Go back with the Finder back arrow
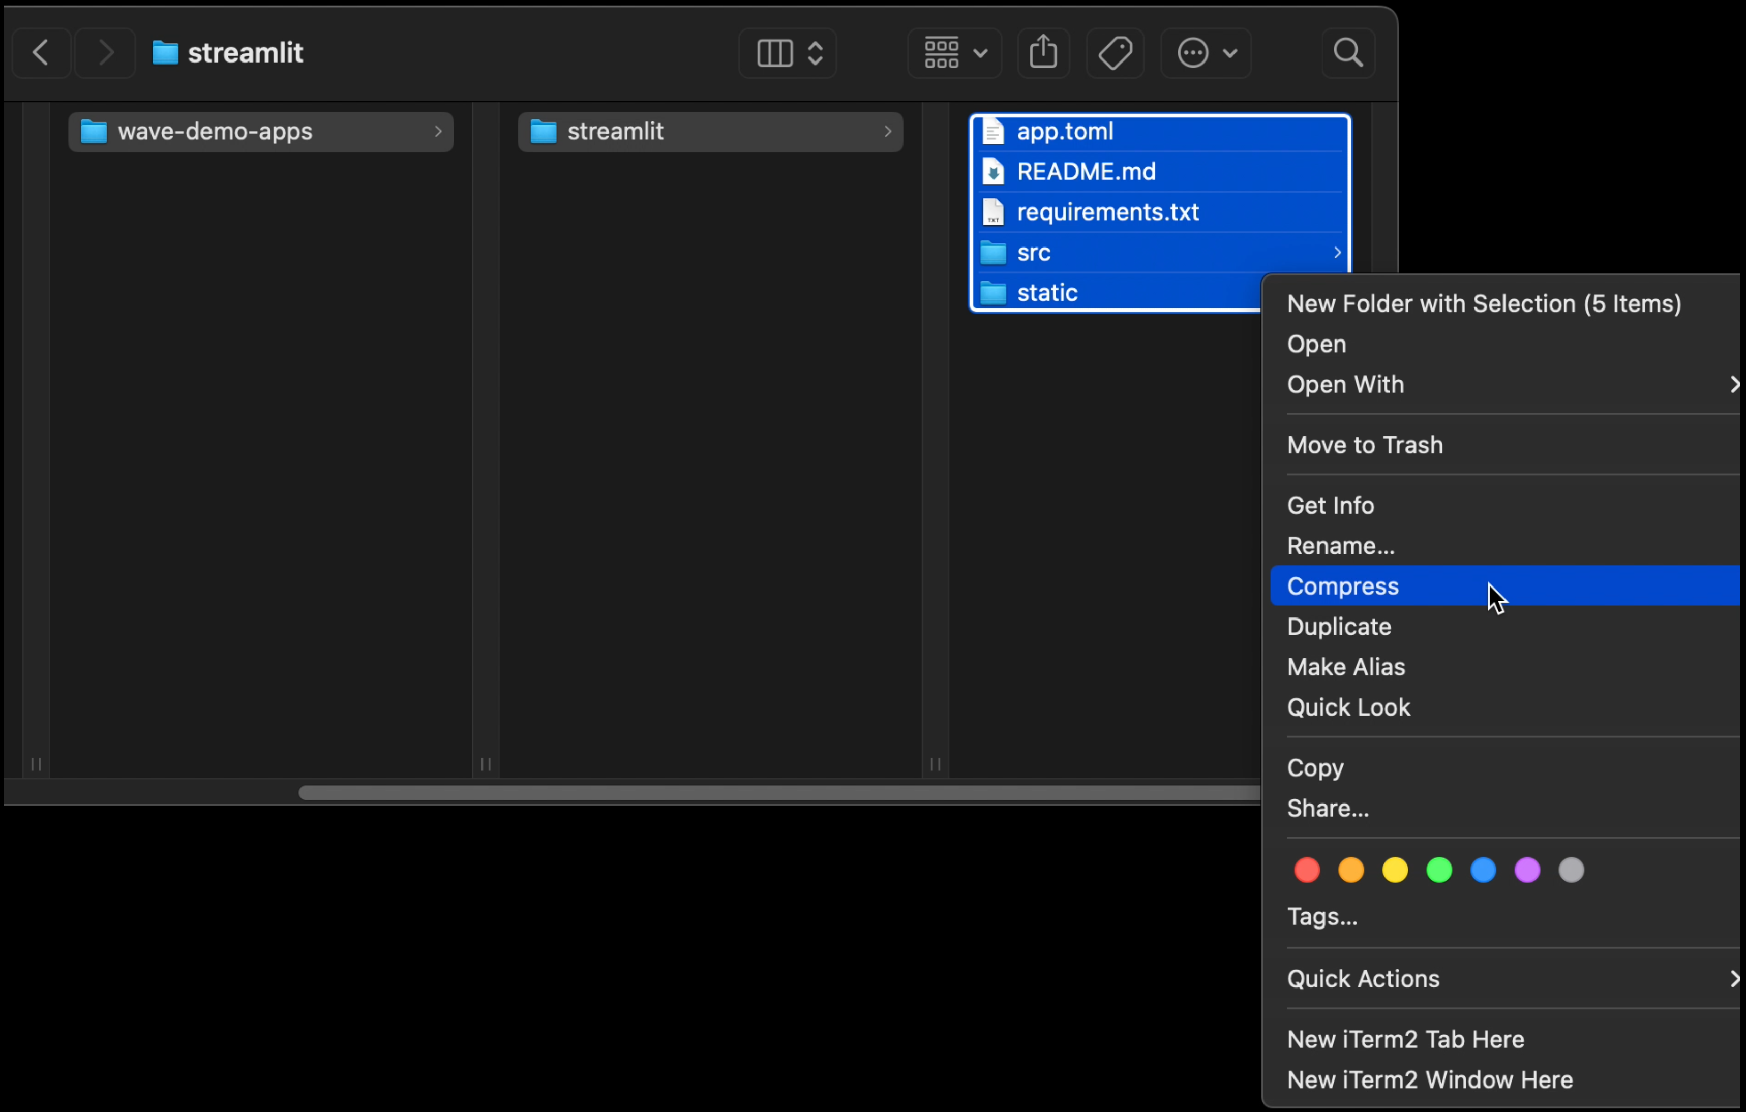Viewport: 1746px width, 1112px height. 41,53
